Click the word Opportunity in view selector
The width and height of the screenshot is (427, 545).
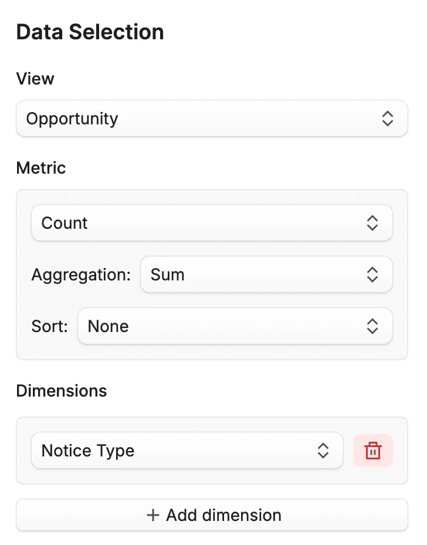72,119
